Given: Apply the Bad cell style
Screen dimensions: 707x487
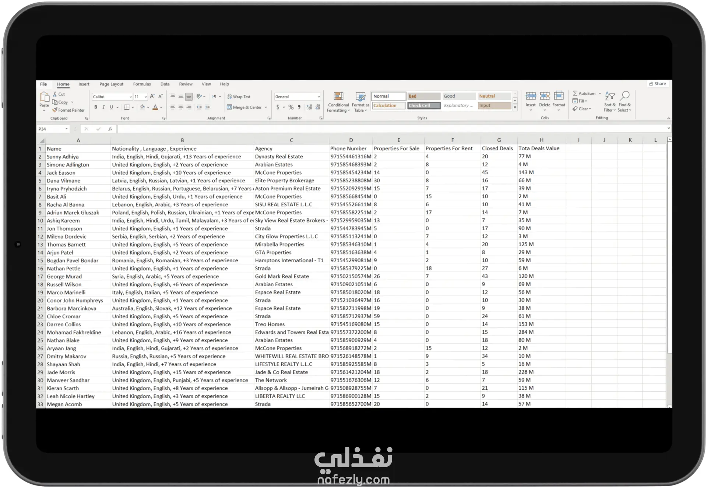Looking at the screenshot, I should 423,96.
